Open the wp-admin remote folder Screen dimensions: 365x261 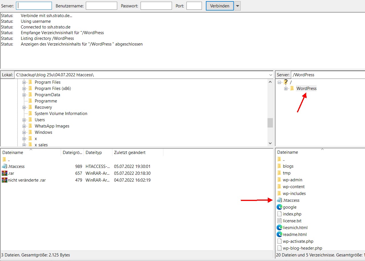[x=292, y=180]
